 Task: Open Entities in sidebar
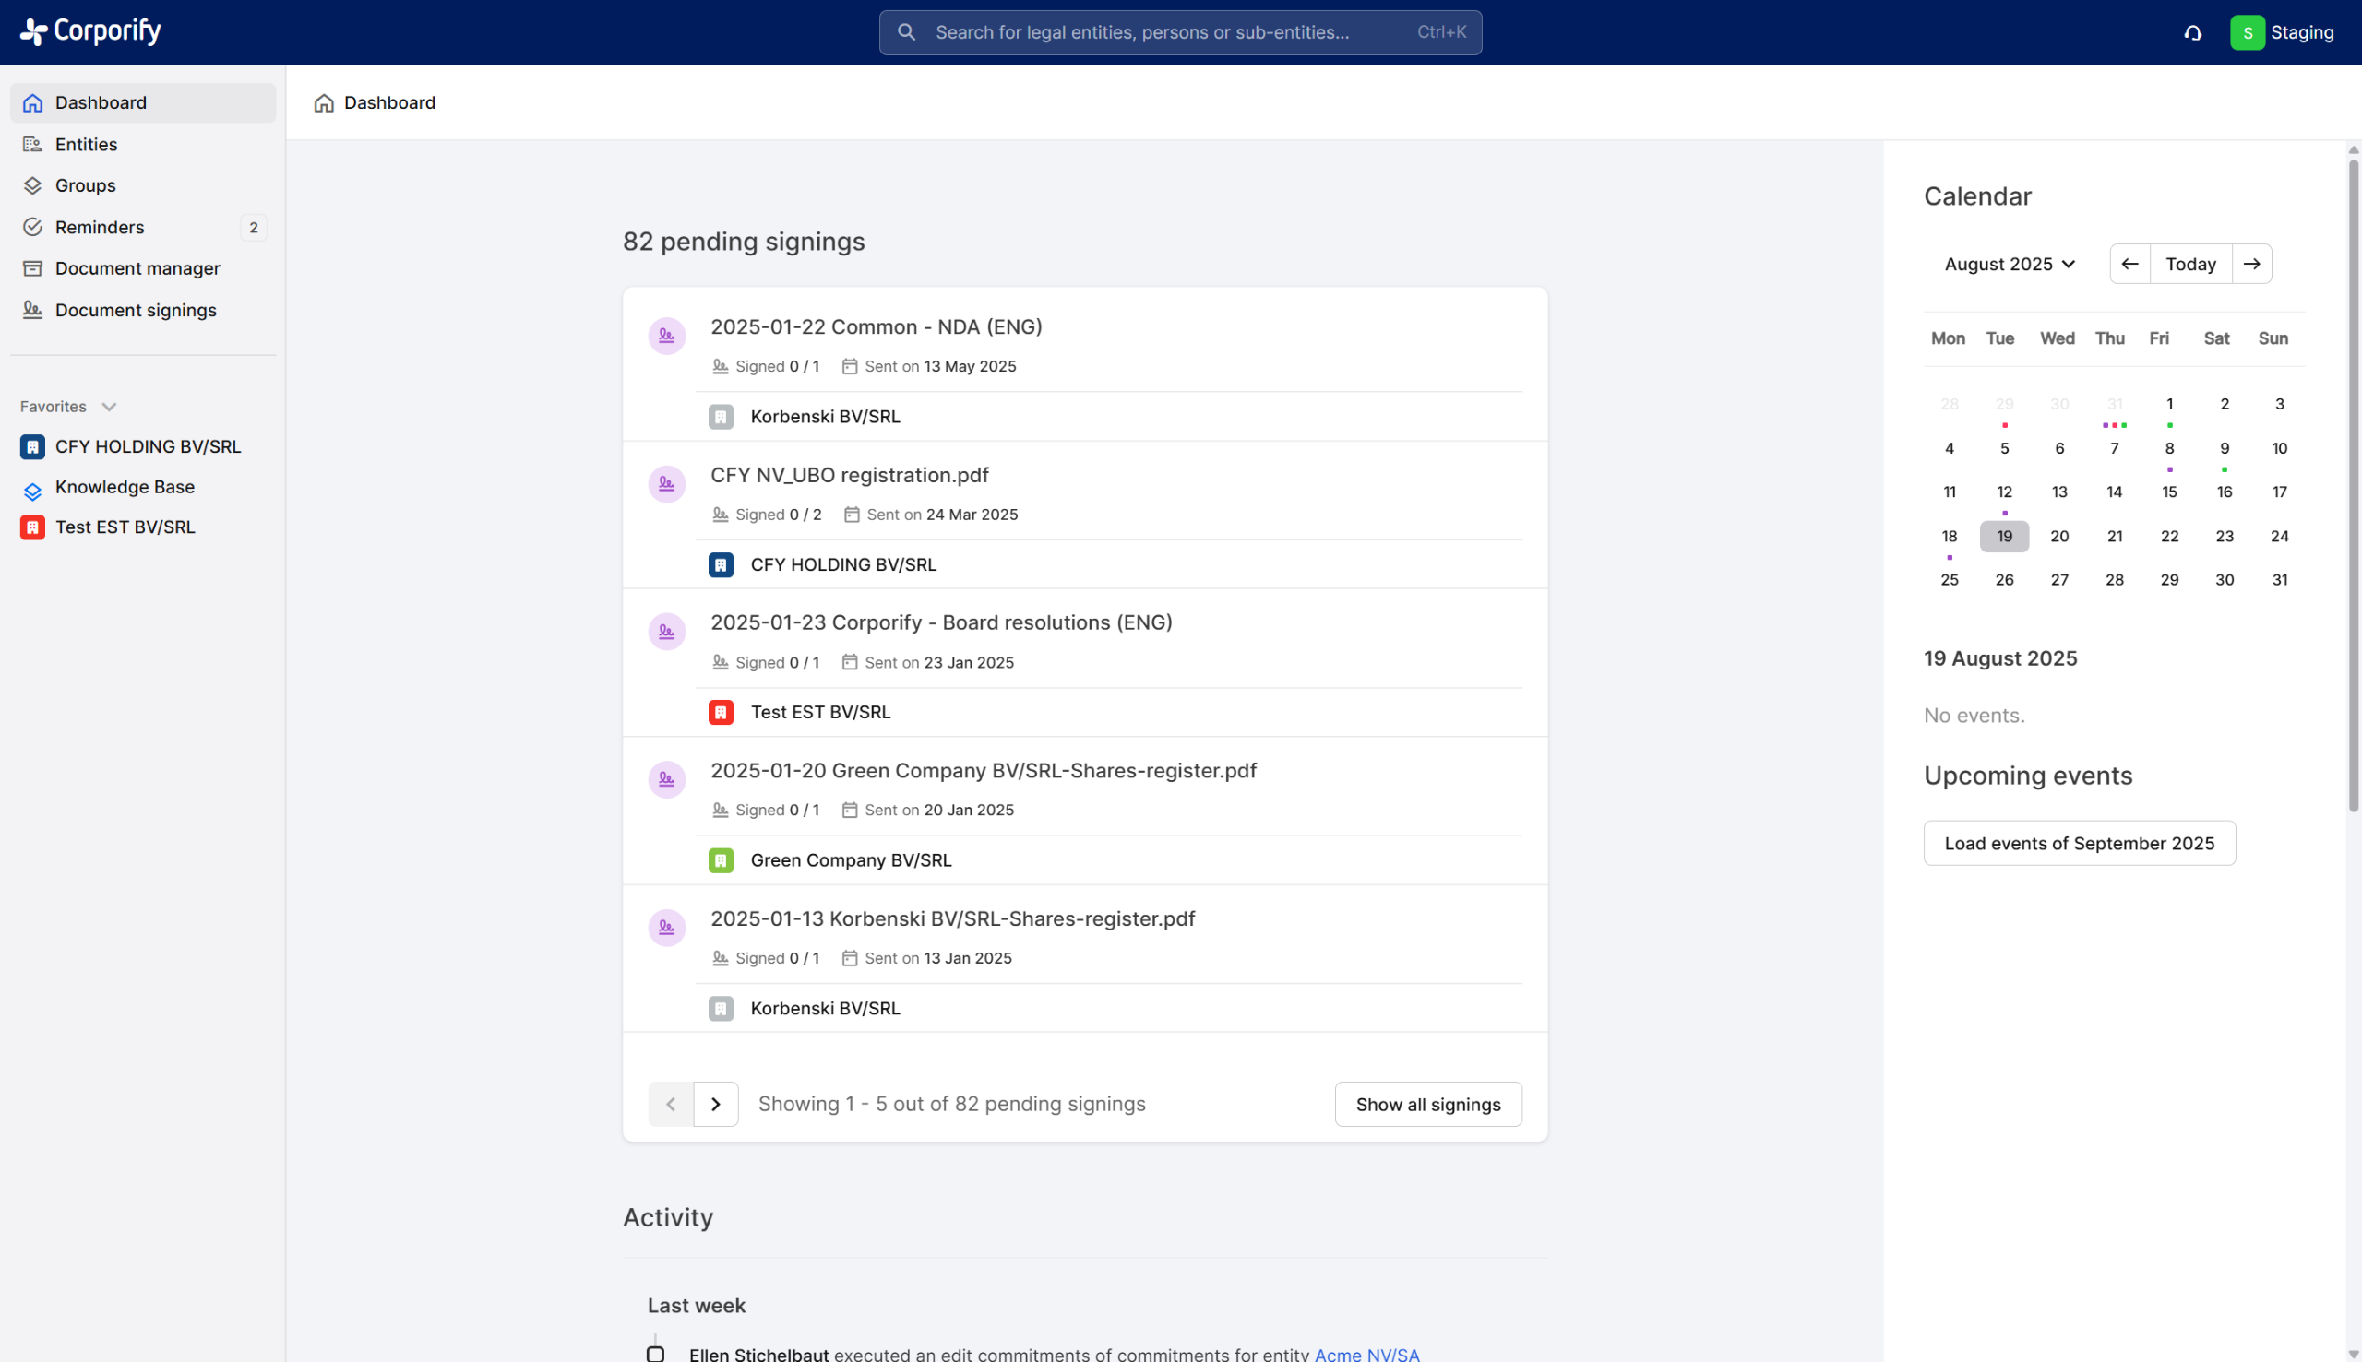[x=86, y=144]
